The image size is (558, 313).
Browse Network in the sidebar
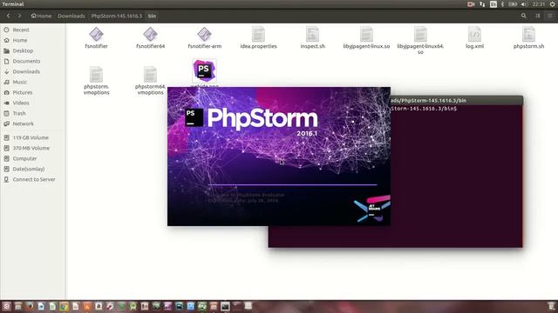pos(24,123)
